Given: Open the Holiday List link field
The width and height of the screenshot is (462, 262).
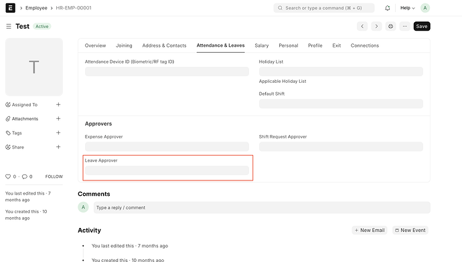Looking at the screenshot, I should point(341,72).
